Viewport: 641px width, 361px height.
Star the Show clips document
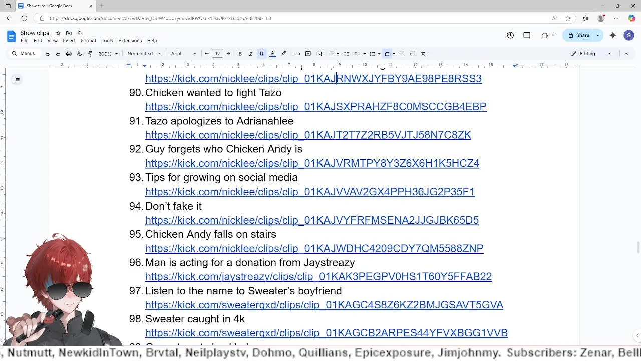(58, 33)
